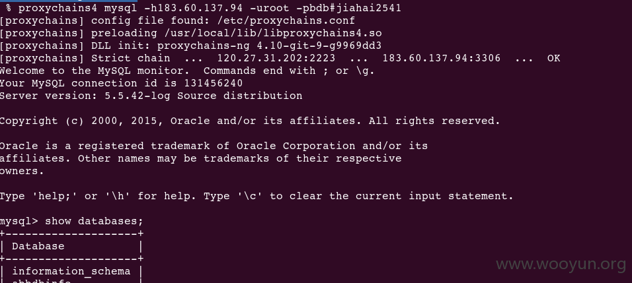
Task: Click the mysql> prompt
Action: pyautogui.click(x=19, y=222)
